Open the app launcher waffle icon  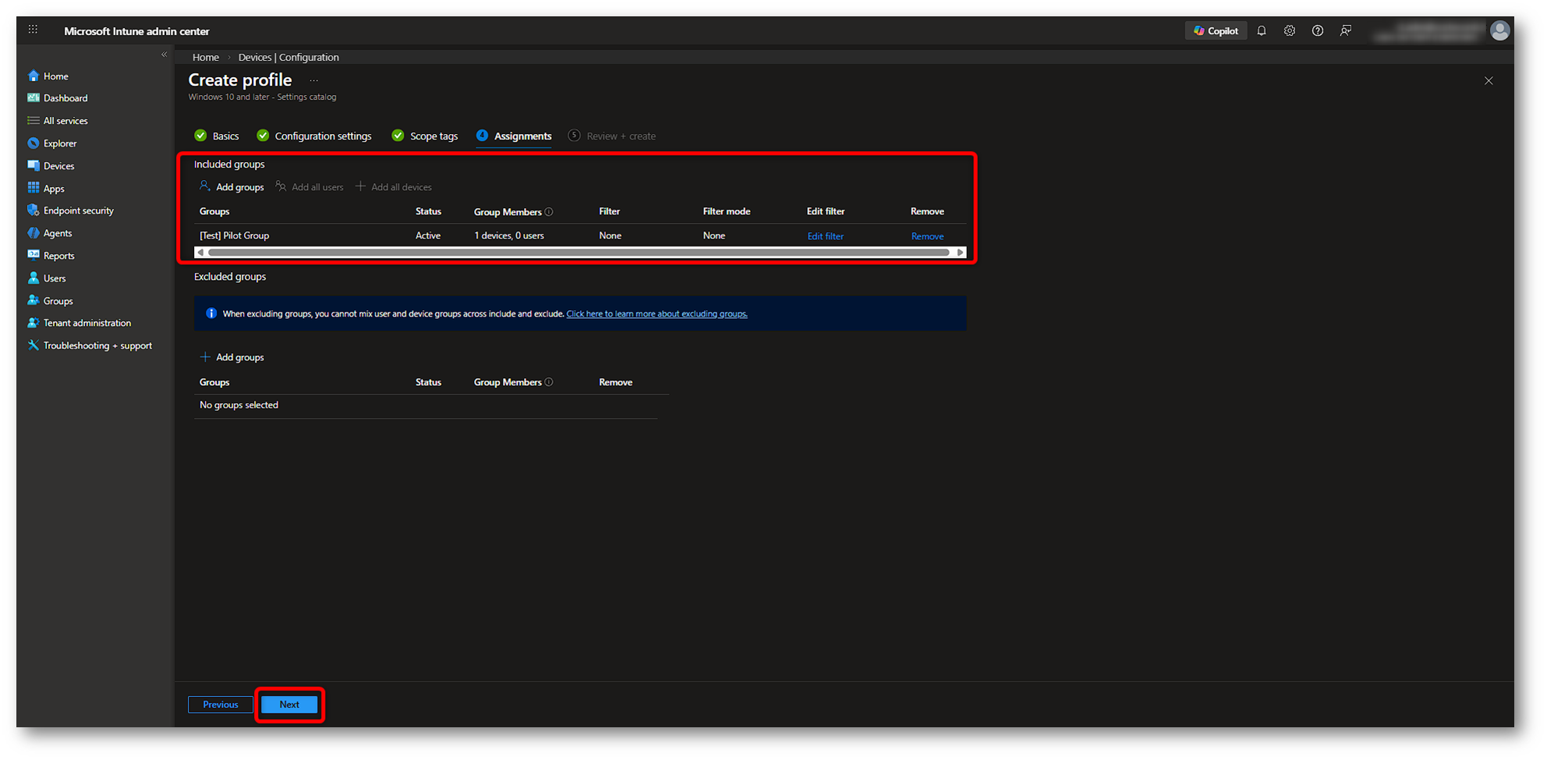pos(33,30)
